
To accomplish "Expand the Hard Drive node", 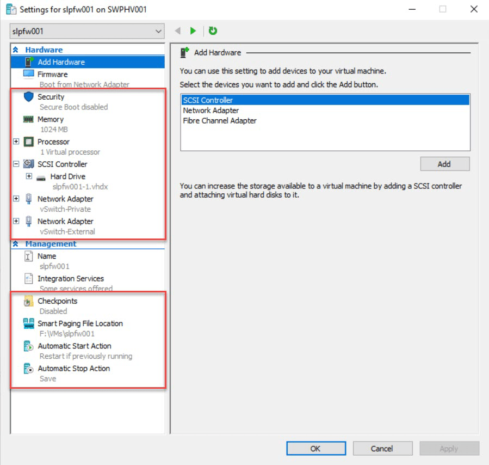I will (29, 176).
